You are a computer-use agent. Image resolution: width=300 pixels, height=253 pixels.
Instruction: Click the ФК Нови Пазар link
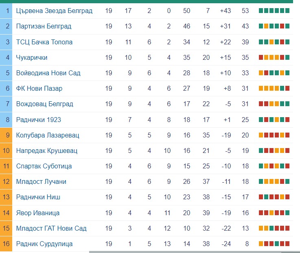tap(39, 89)
